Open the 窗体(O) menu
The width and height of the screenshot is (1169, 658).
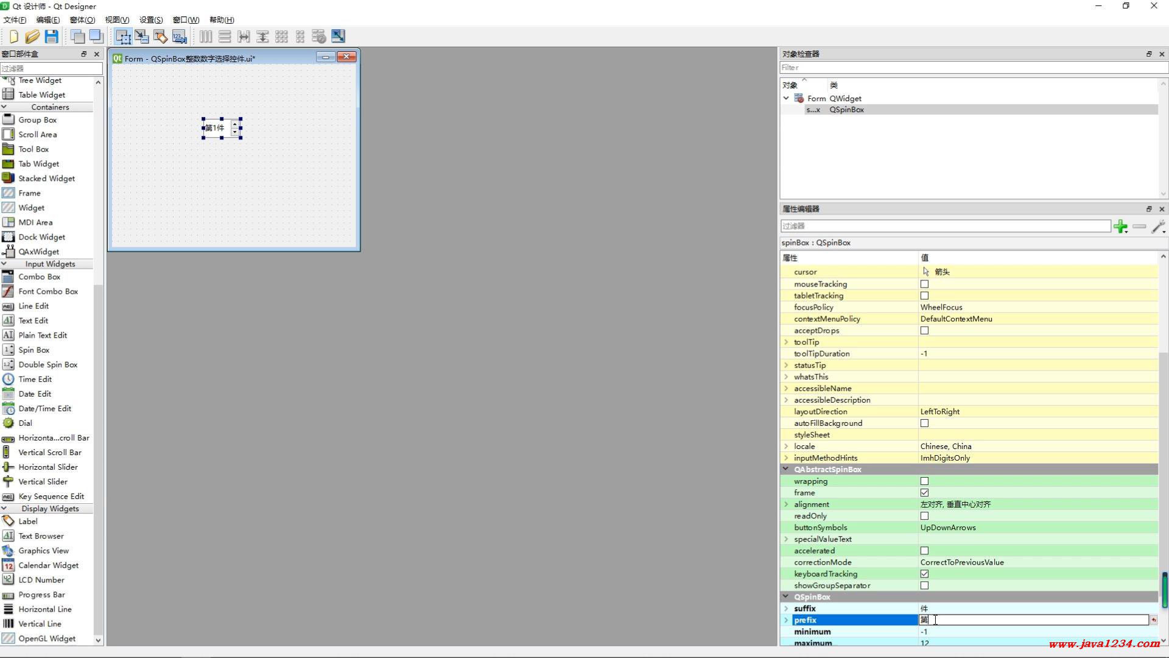(x=82, y=20)
